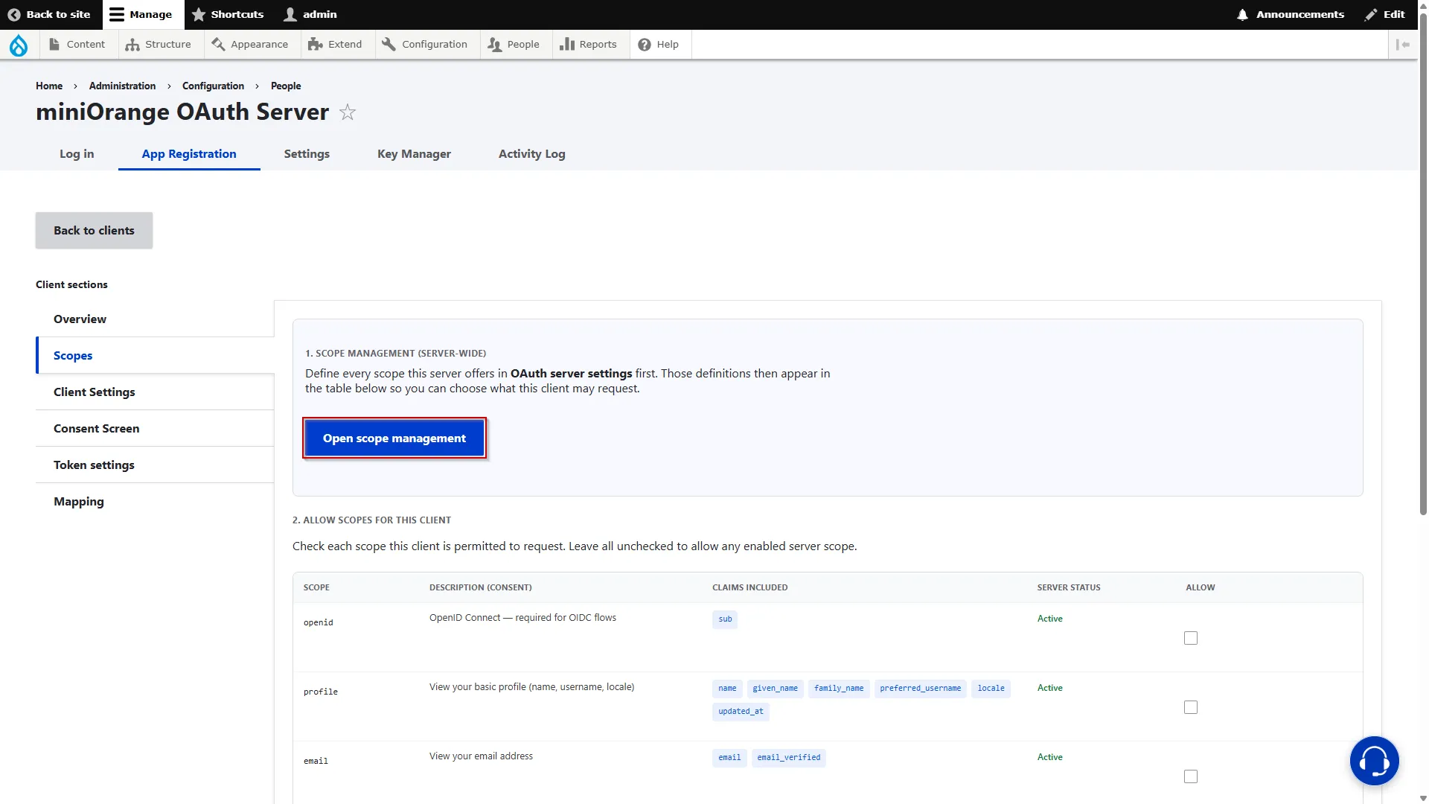This screenshot has height=804, width=1429.
Task: Go to Client Settings section
Action: 155,392
